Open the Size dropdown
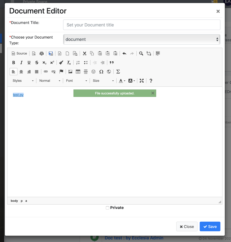This screenshot has height=242, width=231. (x=103, y=81)
